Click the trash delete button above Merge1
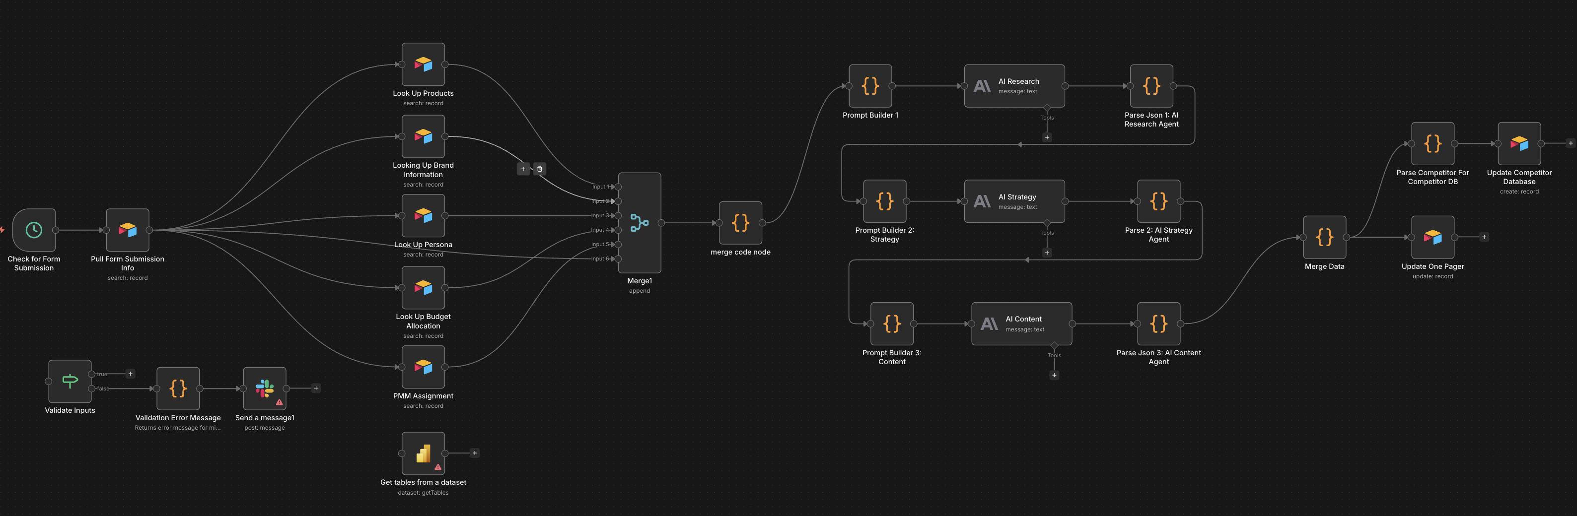This screenshot has height=516, width=1577. click(539, 169)
